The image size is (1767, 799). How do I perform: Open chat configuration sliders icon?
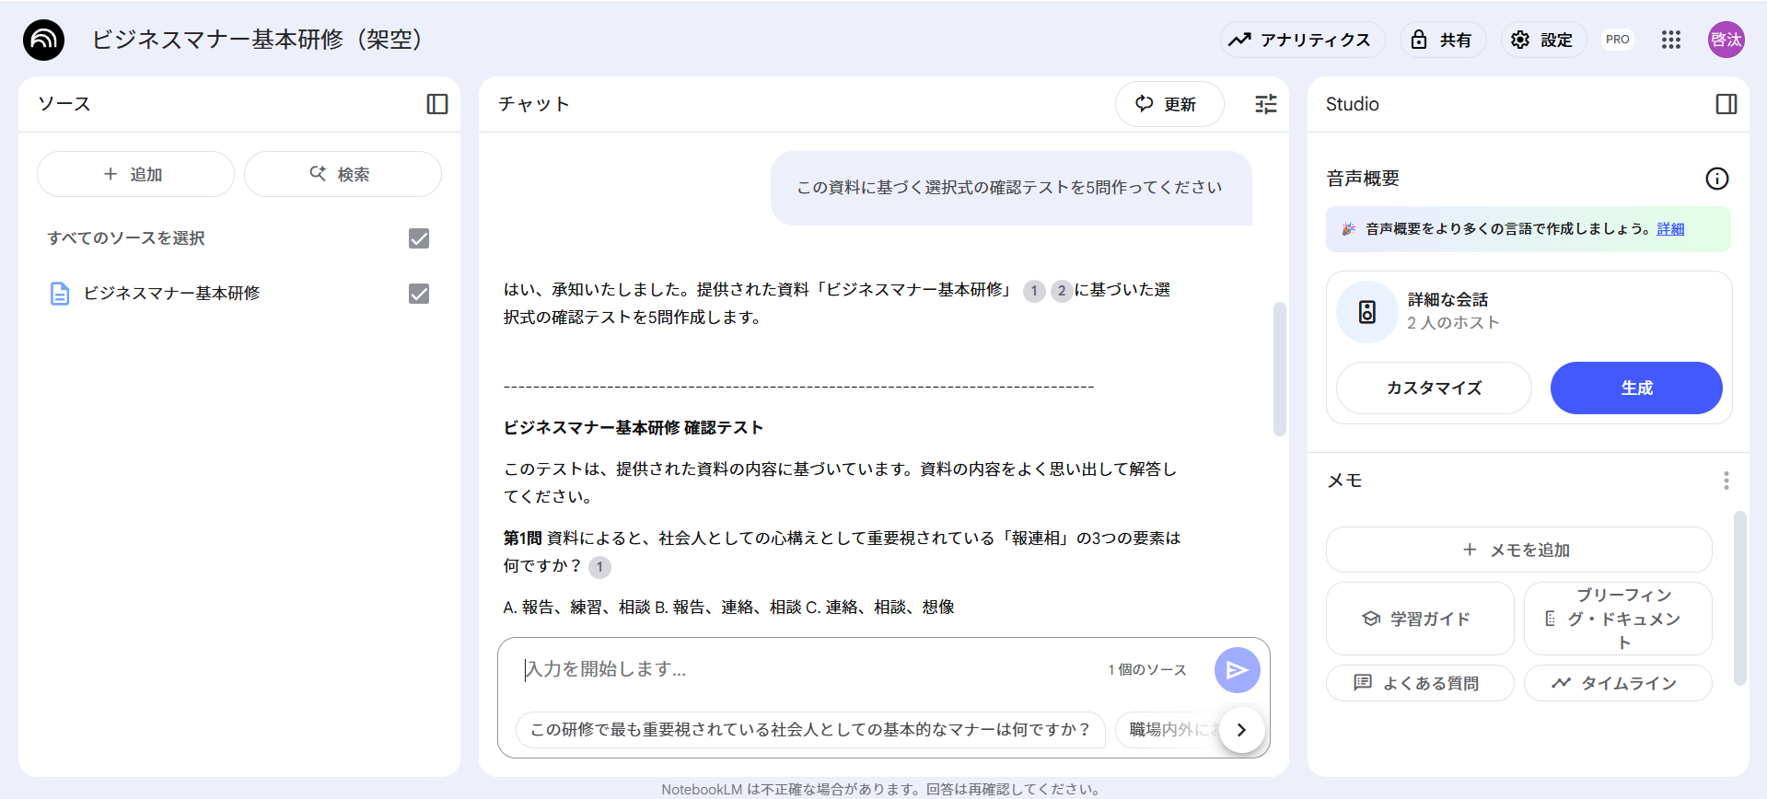click(1266, 104)
